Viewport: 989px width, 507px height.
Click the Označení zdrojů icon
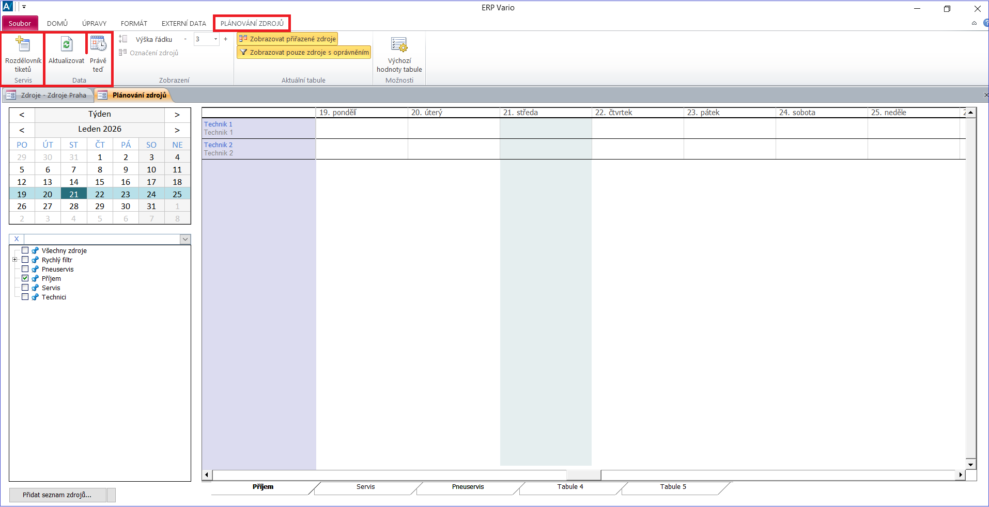123,53
